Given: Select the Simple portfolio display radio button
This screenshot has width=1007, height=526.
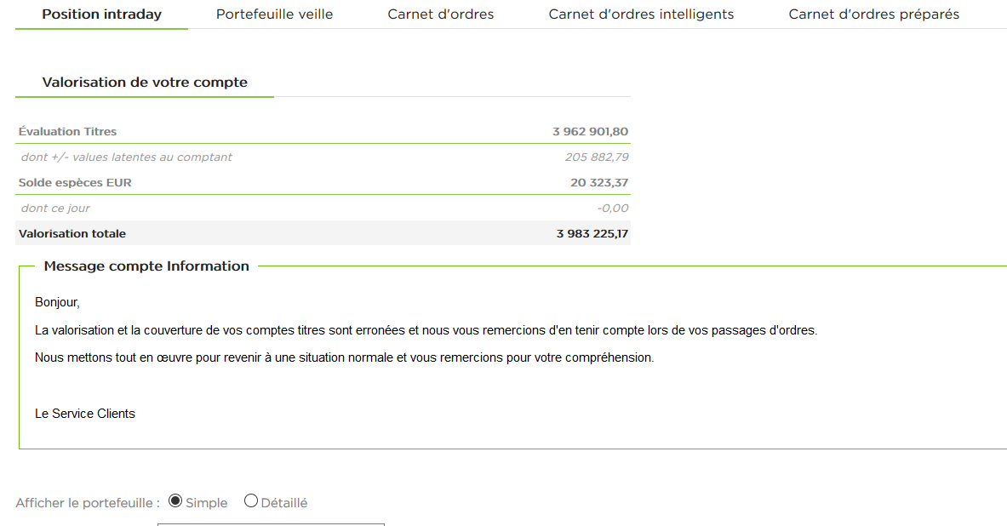Looking at the screenshot, I should 176,501.
